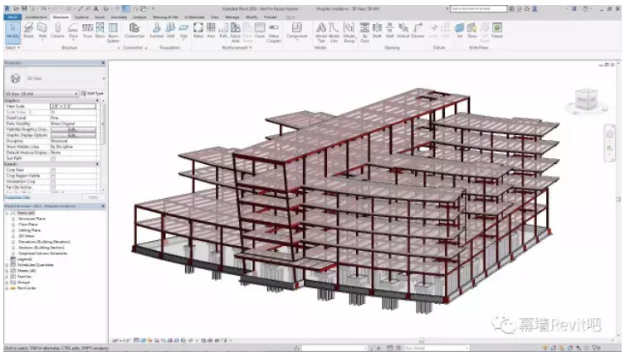Select the Isolated foundation tool
The width and height of the screenshot is (625, 357).
[x=157, y=31]
